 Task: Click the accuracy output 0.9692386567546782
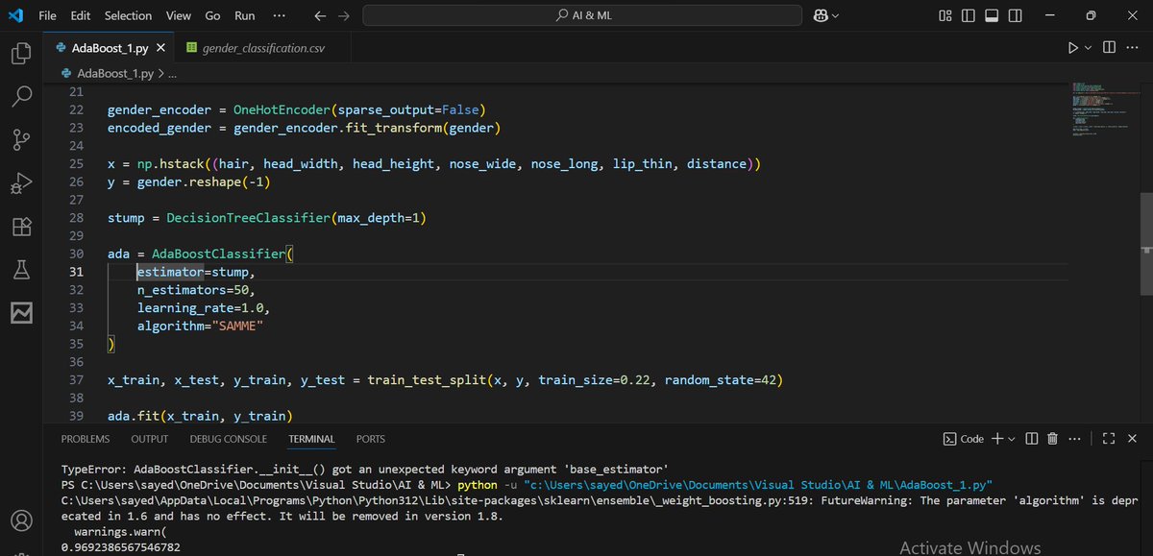[120, 547]
